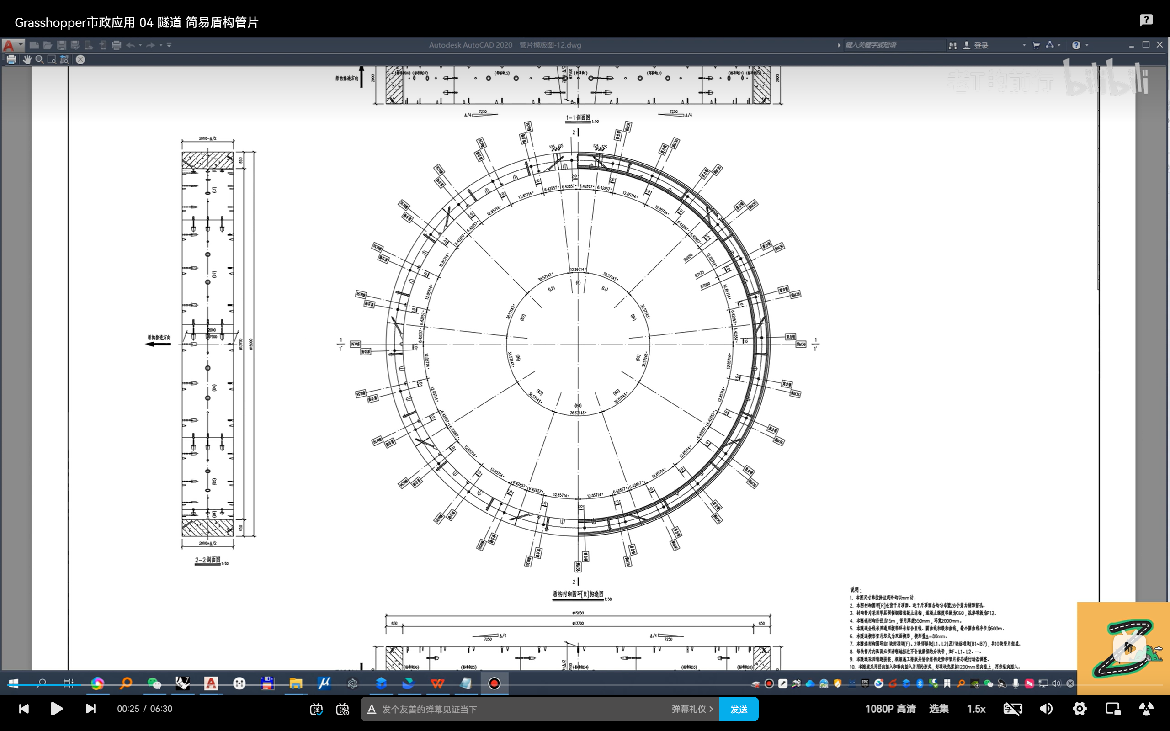The image size is (1170, 731).
Task: Toggle subtitles off icon
Action: point(1012,709)
